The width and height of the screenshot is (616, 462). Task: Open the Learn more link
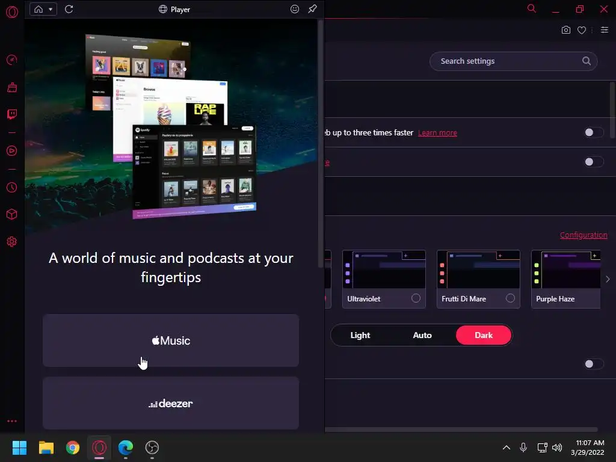click(x=437, y=133)
